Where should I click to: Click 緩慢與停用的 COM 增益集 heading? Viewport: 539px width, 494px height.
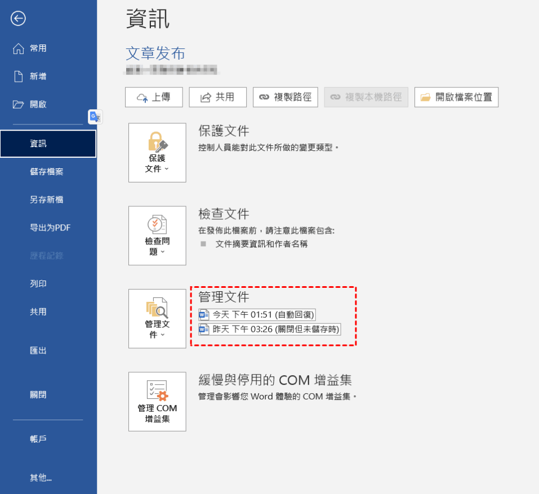pyautogui.click(x=275, y=380)
